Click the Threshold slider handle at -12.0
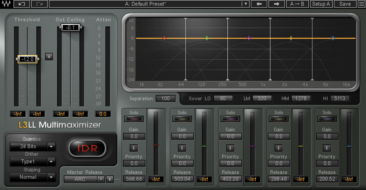 (x=27, y=59)
